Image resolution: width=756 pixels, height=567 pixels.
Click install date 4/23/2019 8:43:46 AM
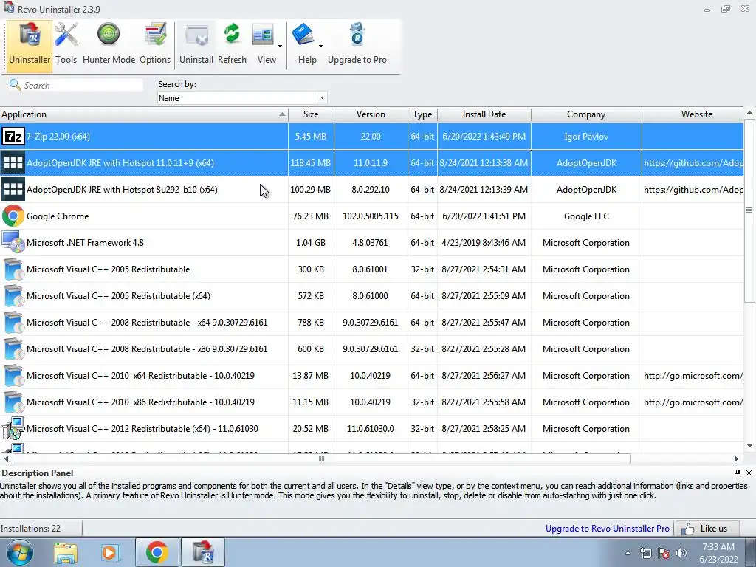pos(484,242)
